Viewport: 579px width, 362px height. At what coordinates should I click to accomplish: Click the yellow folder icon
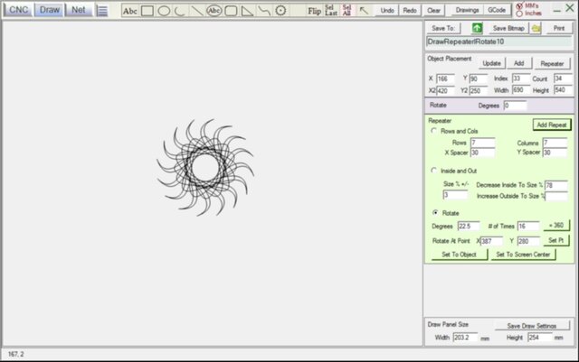click(536, 28)
